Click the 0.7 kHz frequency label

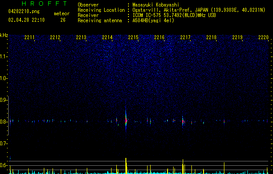3,144
